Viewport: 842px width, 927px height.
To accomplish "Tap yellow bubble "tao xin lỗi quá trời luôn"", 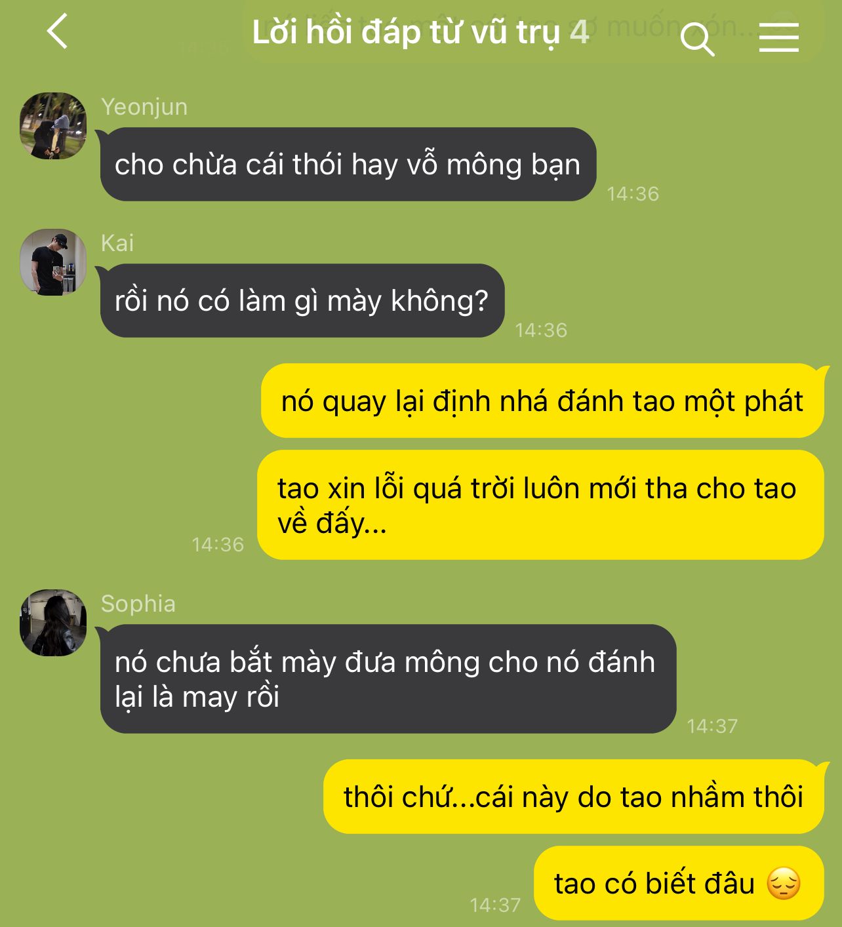I will [540, 505].
